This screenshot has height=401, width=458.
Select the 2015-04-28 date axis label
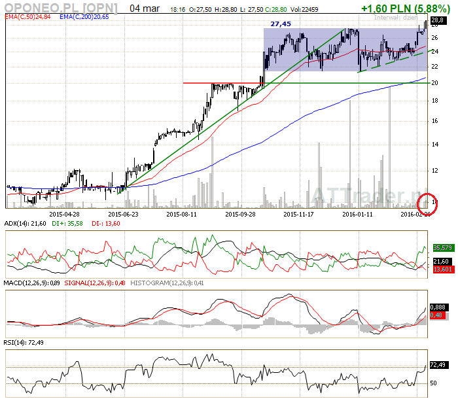pyautogui.click(x=64, y=214)
